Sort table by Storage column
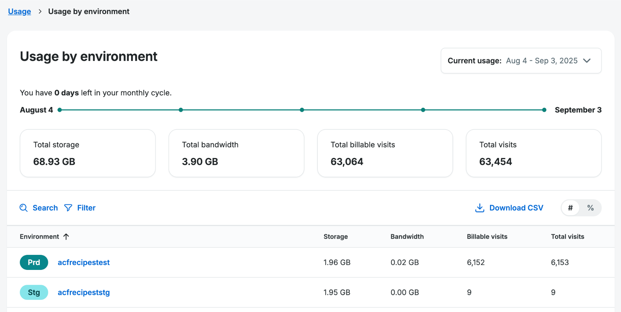 pos(335,237)
